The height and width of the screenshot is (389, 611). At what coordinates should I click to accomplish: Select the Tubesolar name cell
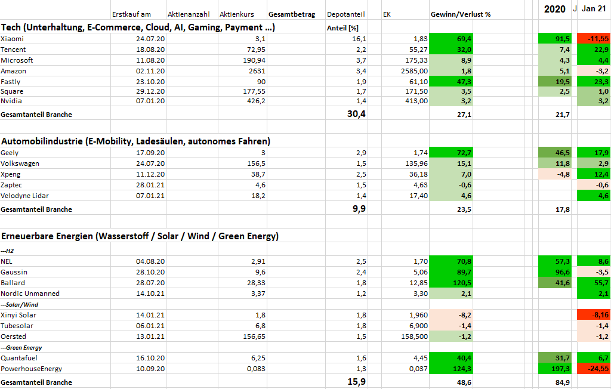(55, 326)
